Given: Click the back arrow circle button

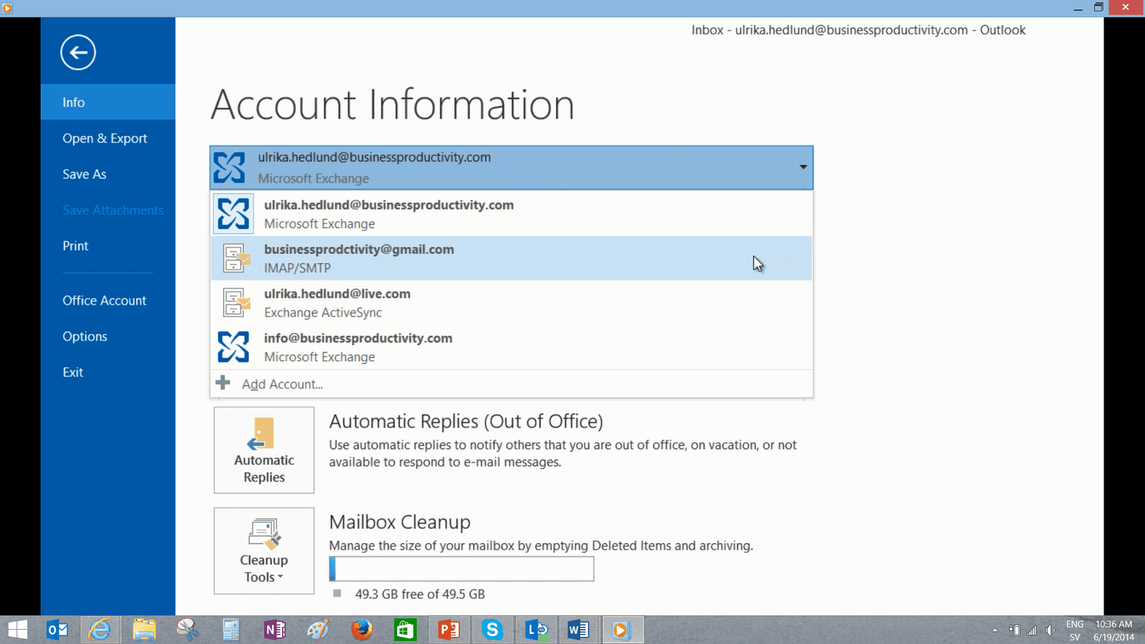Looking at the screenshot, I should [x=78, y=52].
